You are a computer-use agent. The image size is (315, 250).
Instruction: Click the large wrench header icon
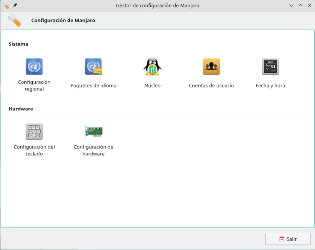tap(14, 20)
